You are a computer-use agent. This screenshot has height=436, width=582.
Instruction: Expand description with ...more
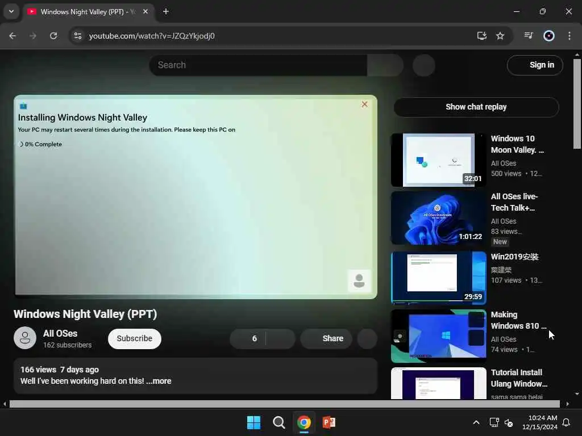coord(159,381)
